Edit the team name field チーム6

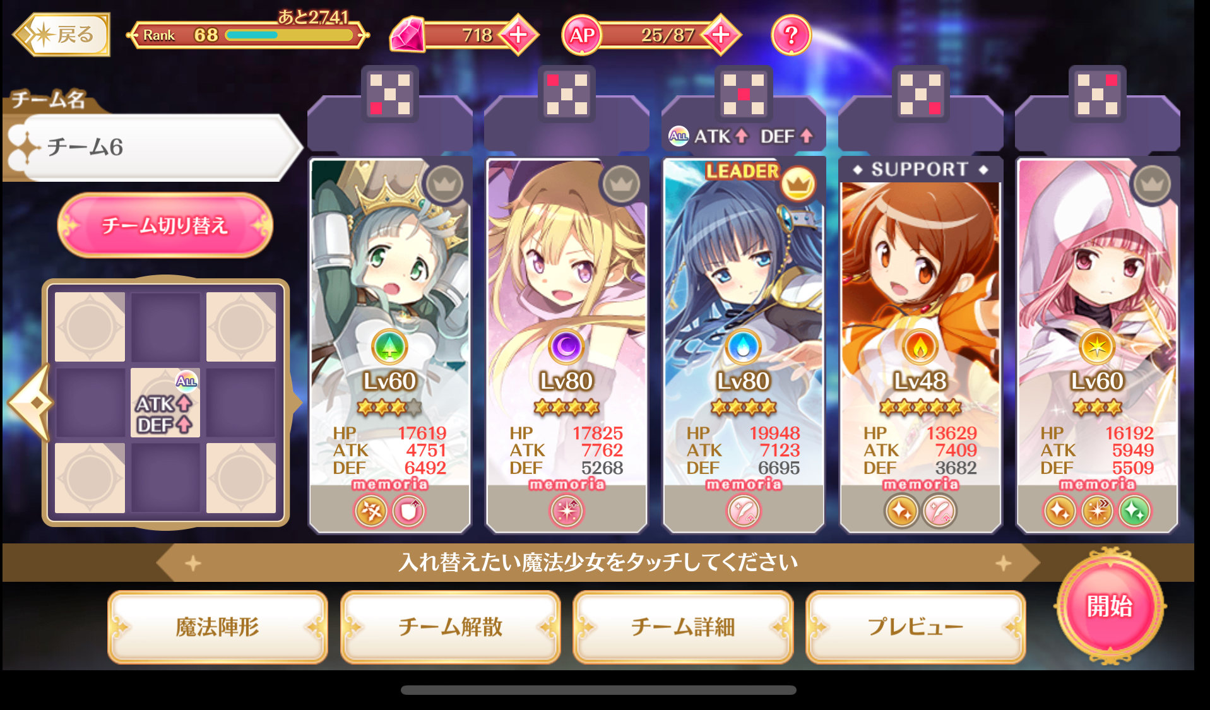[x=155, y=147]
